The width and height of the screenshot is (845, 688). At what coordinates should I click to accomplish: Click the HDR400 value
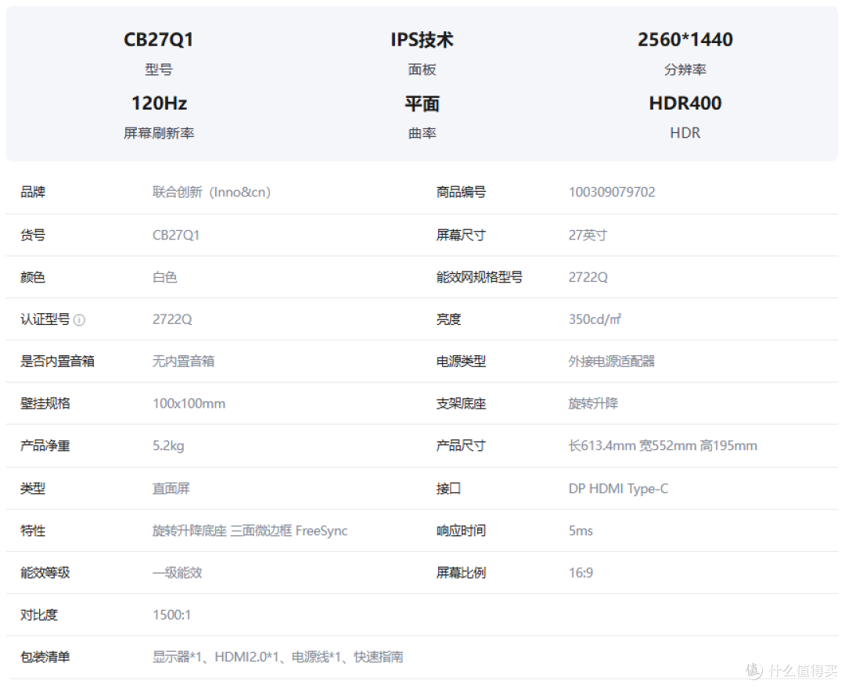pyautogui.click(x=685, y=103)
